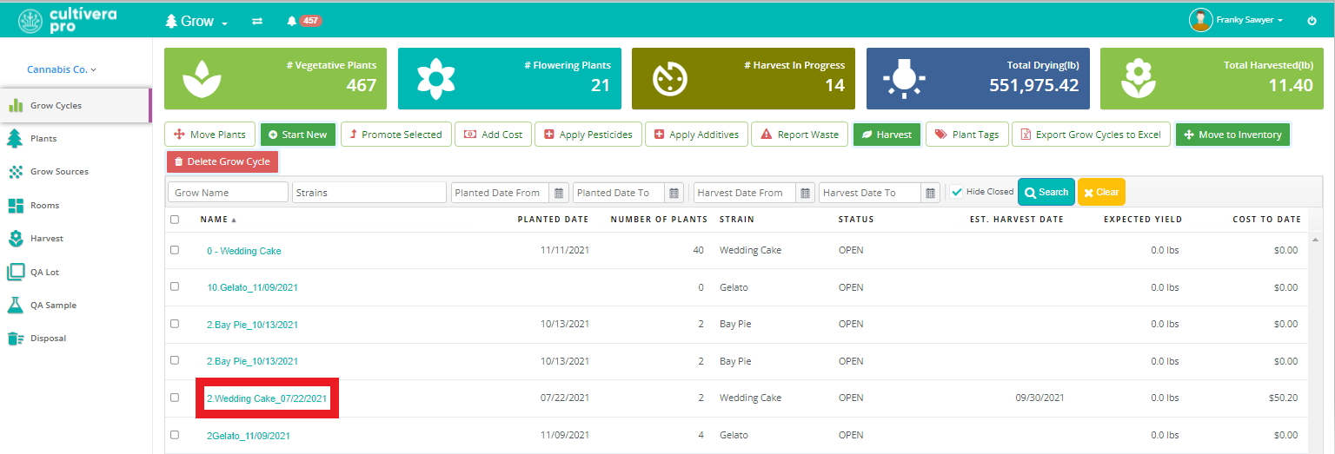
Task: Click the $50.20 cost value
Action: coord(1283,398)
